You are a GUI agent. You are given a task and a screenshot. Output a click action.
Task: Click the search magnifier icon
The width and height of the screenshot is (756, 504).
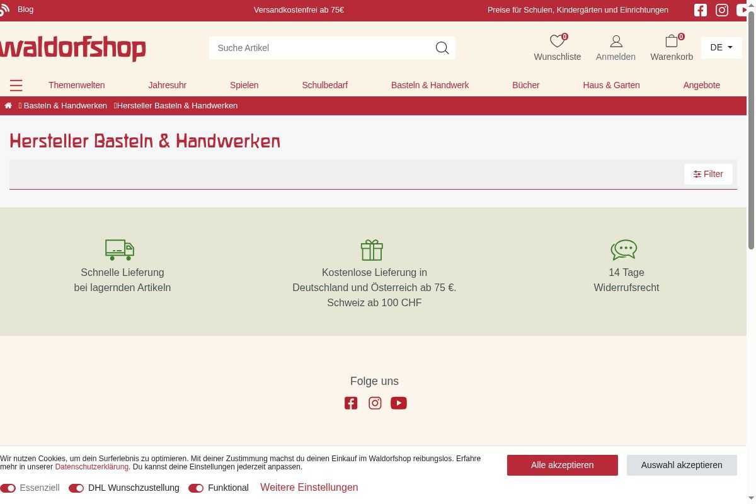click(x=442, y=48)
